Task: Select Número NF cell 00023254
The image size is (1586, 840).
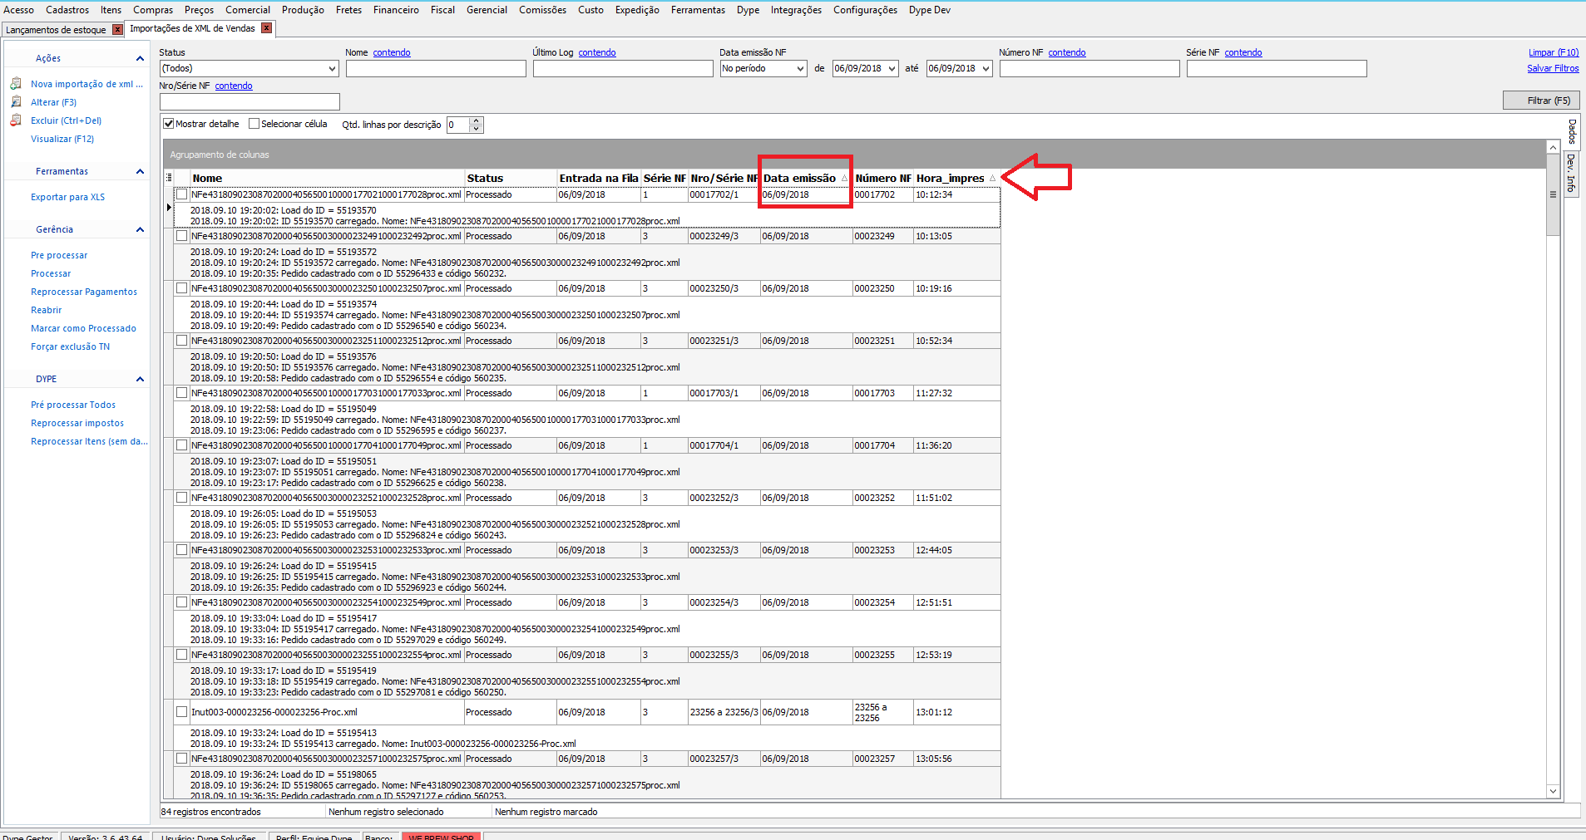Action: tap(882, 602)
